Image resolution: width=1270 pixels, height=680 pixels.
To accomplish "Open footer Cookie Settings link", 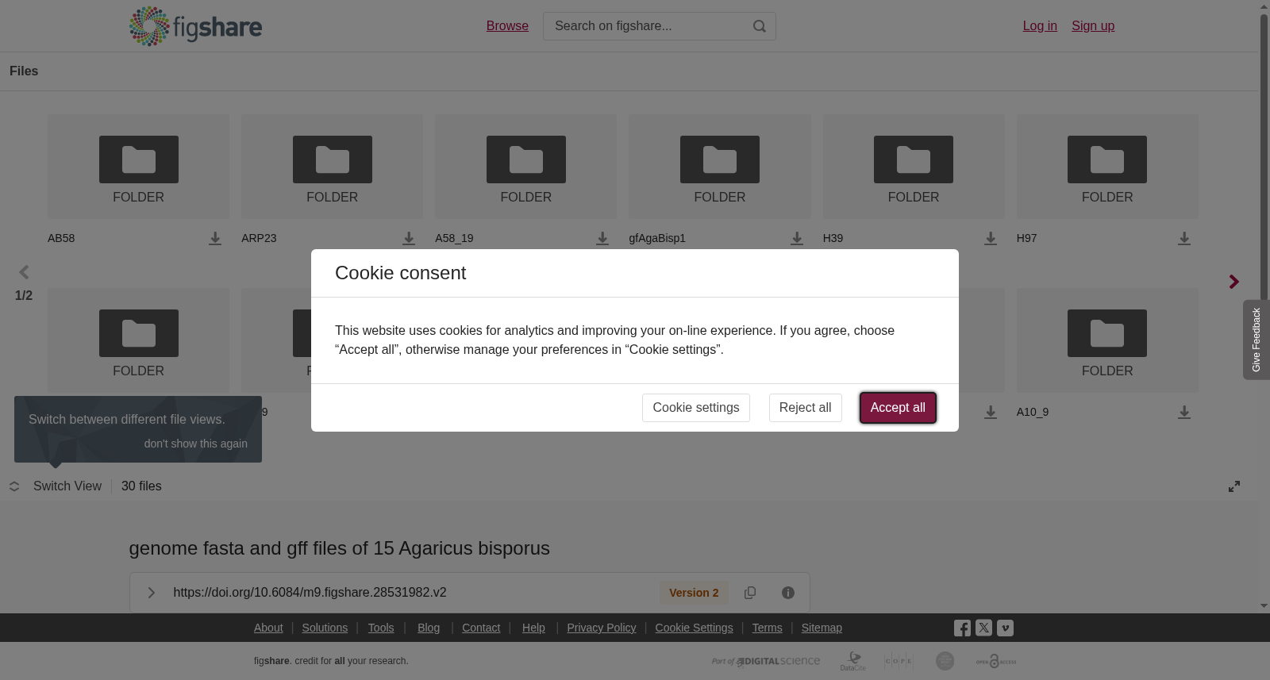I will point(694,628).
